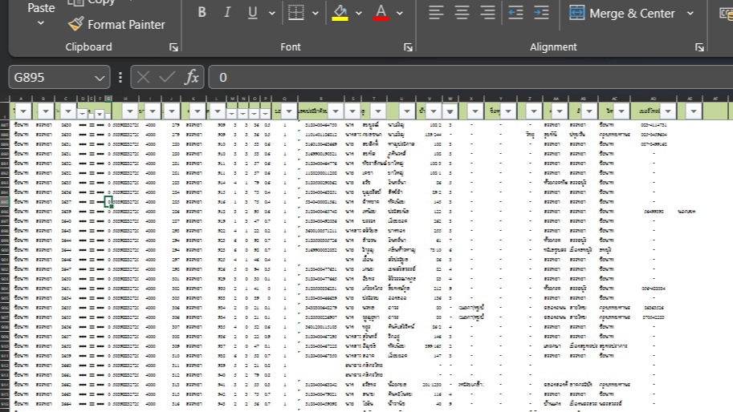Click the three-dot formula bar handle

(x=120, y=78)
